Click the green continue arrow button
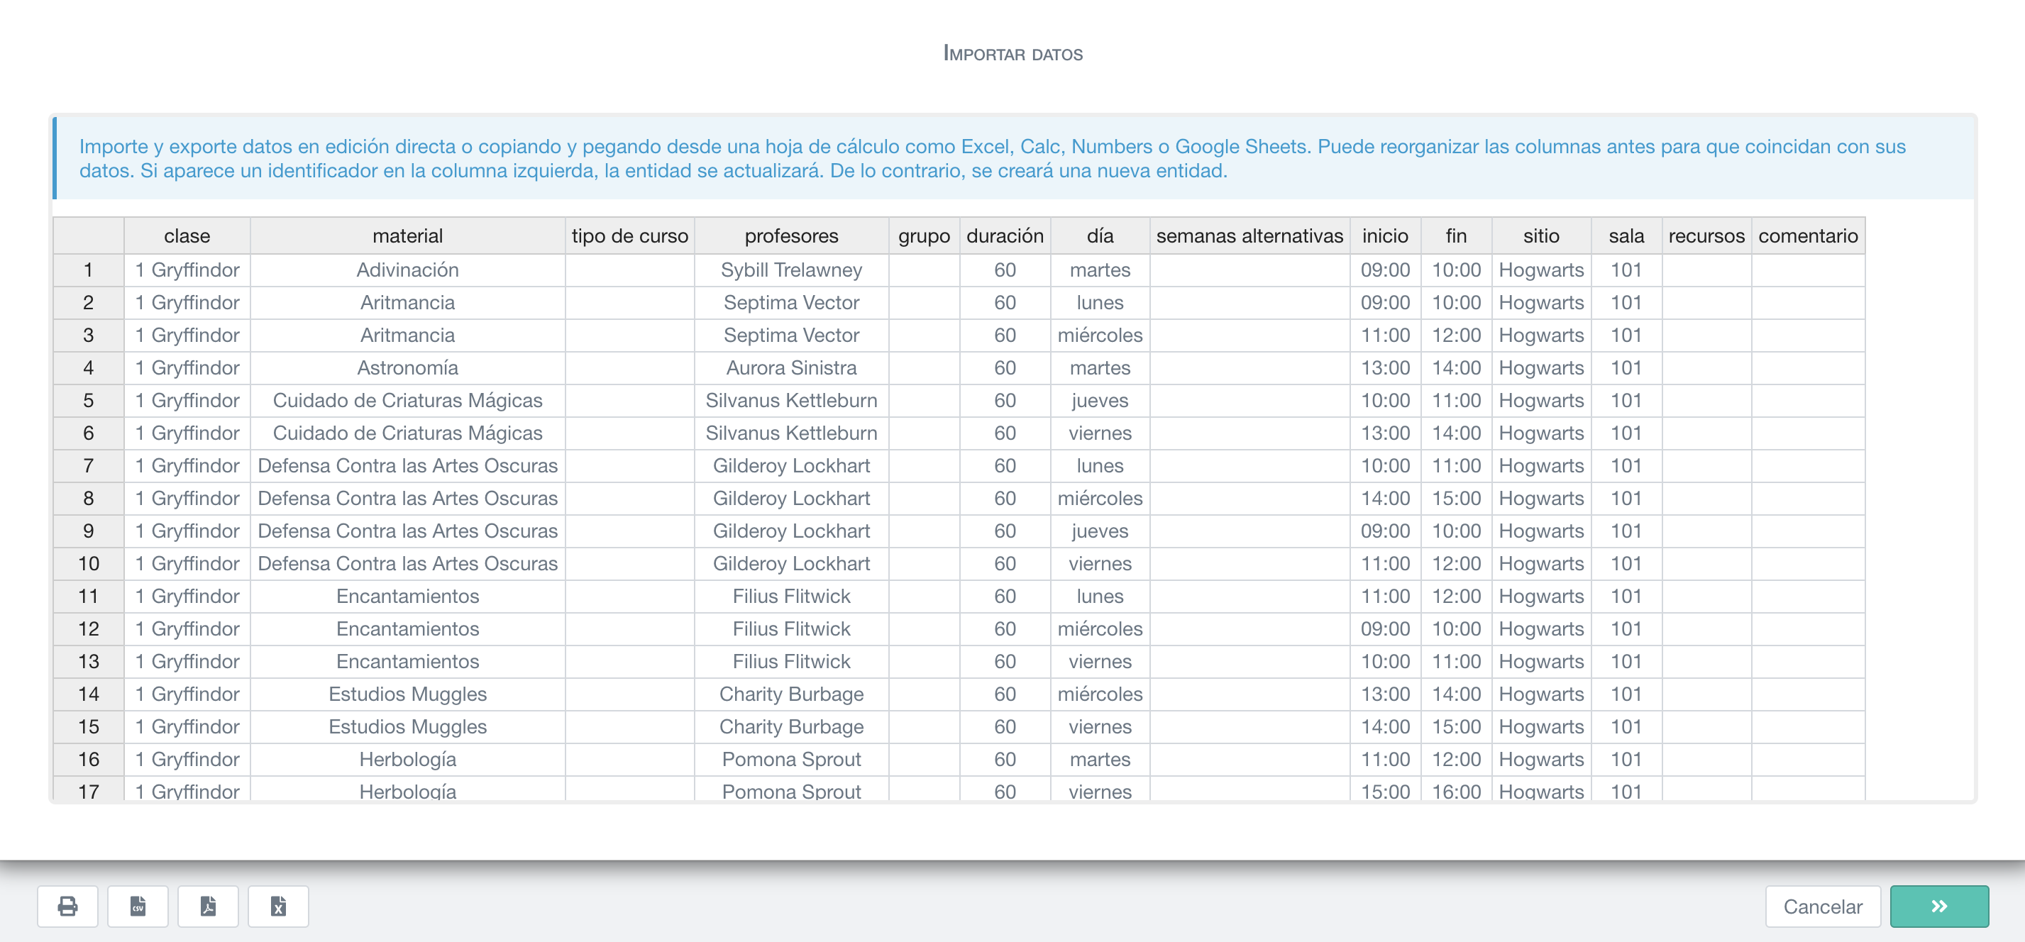 pyautogui.click(x=1938, y=906)
